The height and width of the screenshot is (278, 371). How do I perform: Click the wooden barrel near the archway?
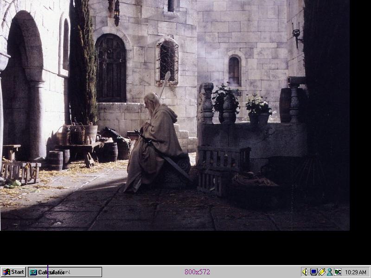pos(56,160)
